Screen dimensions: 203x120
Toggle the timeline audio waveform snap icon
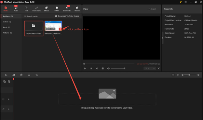(x=178, y=75)
